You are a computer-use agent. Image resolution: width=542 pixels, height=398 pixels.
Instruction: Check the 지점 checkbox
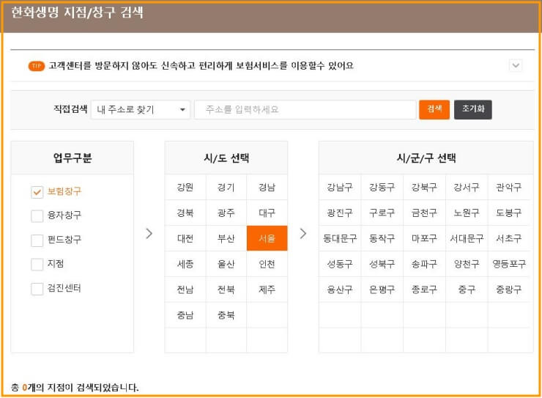pyautogui.click(x=37, y=264)
